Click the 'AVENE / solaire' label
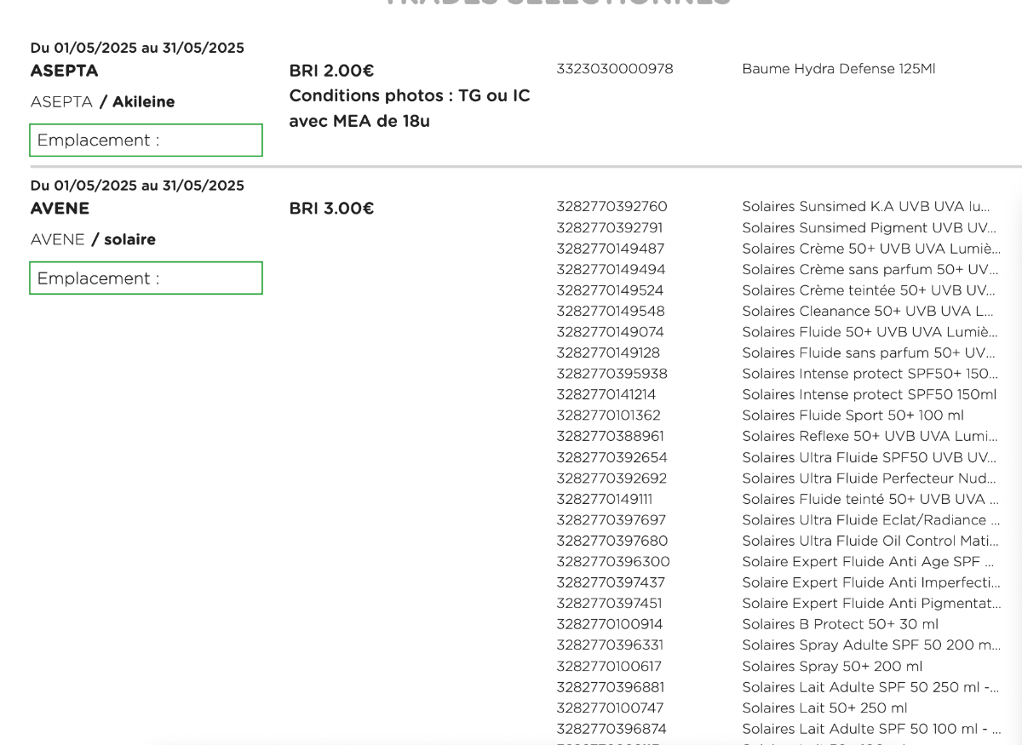Viewport: 1022px width, 745px height. (93, 240)
